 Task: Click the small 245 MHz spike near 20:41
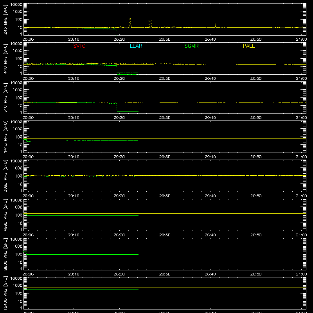pyautogui.click(x=216, y=25)
